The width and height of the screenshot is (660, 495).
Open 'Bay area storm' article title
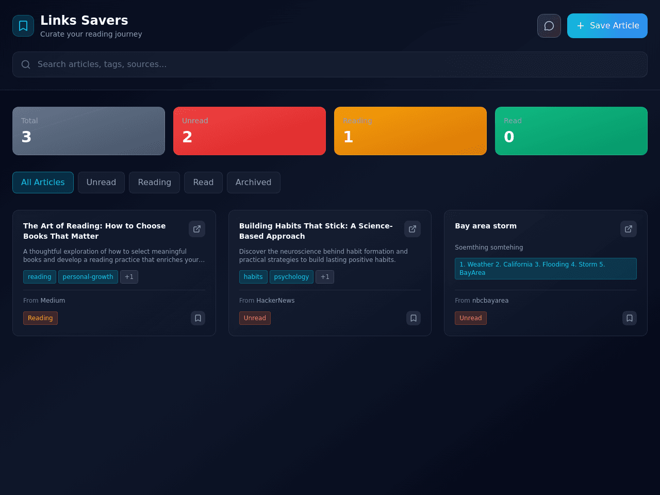486,226
